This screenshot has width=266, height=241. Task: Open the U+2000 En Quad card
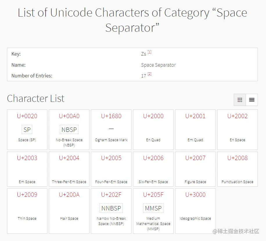[153, 130]
